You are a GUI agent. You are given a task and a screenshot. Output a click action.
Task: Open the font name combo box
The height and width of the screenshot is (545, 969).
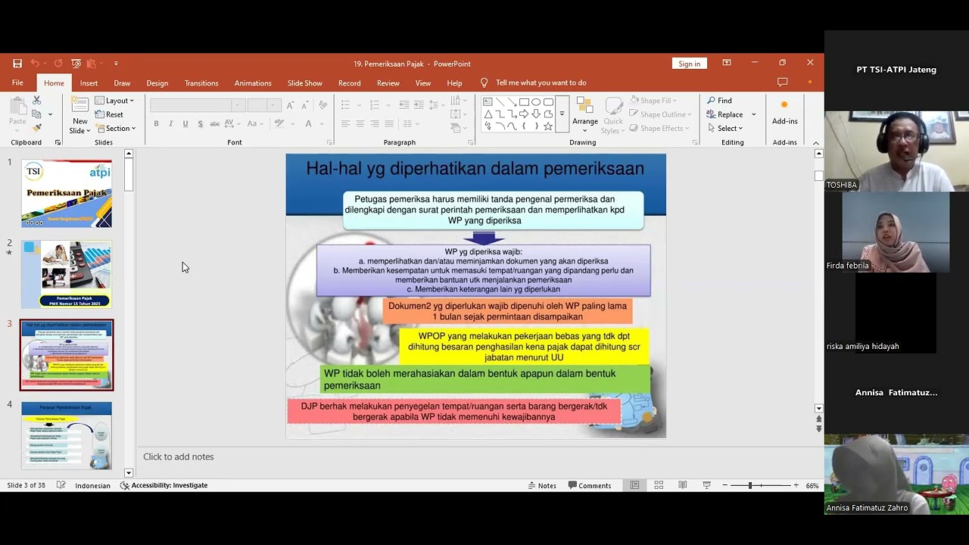pyautogui.click(x=198, y=105)
